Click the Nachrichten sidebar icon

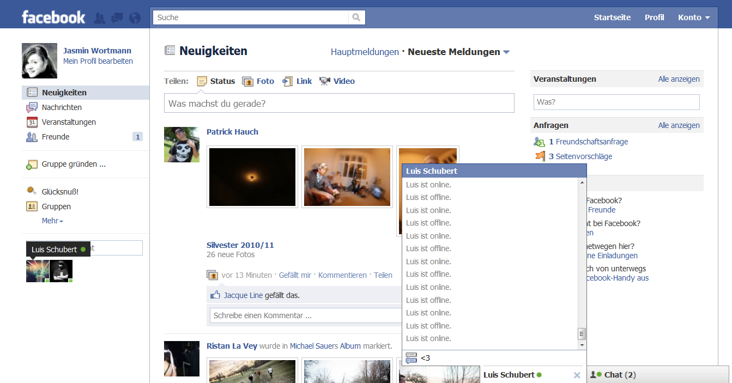[32, 107]
